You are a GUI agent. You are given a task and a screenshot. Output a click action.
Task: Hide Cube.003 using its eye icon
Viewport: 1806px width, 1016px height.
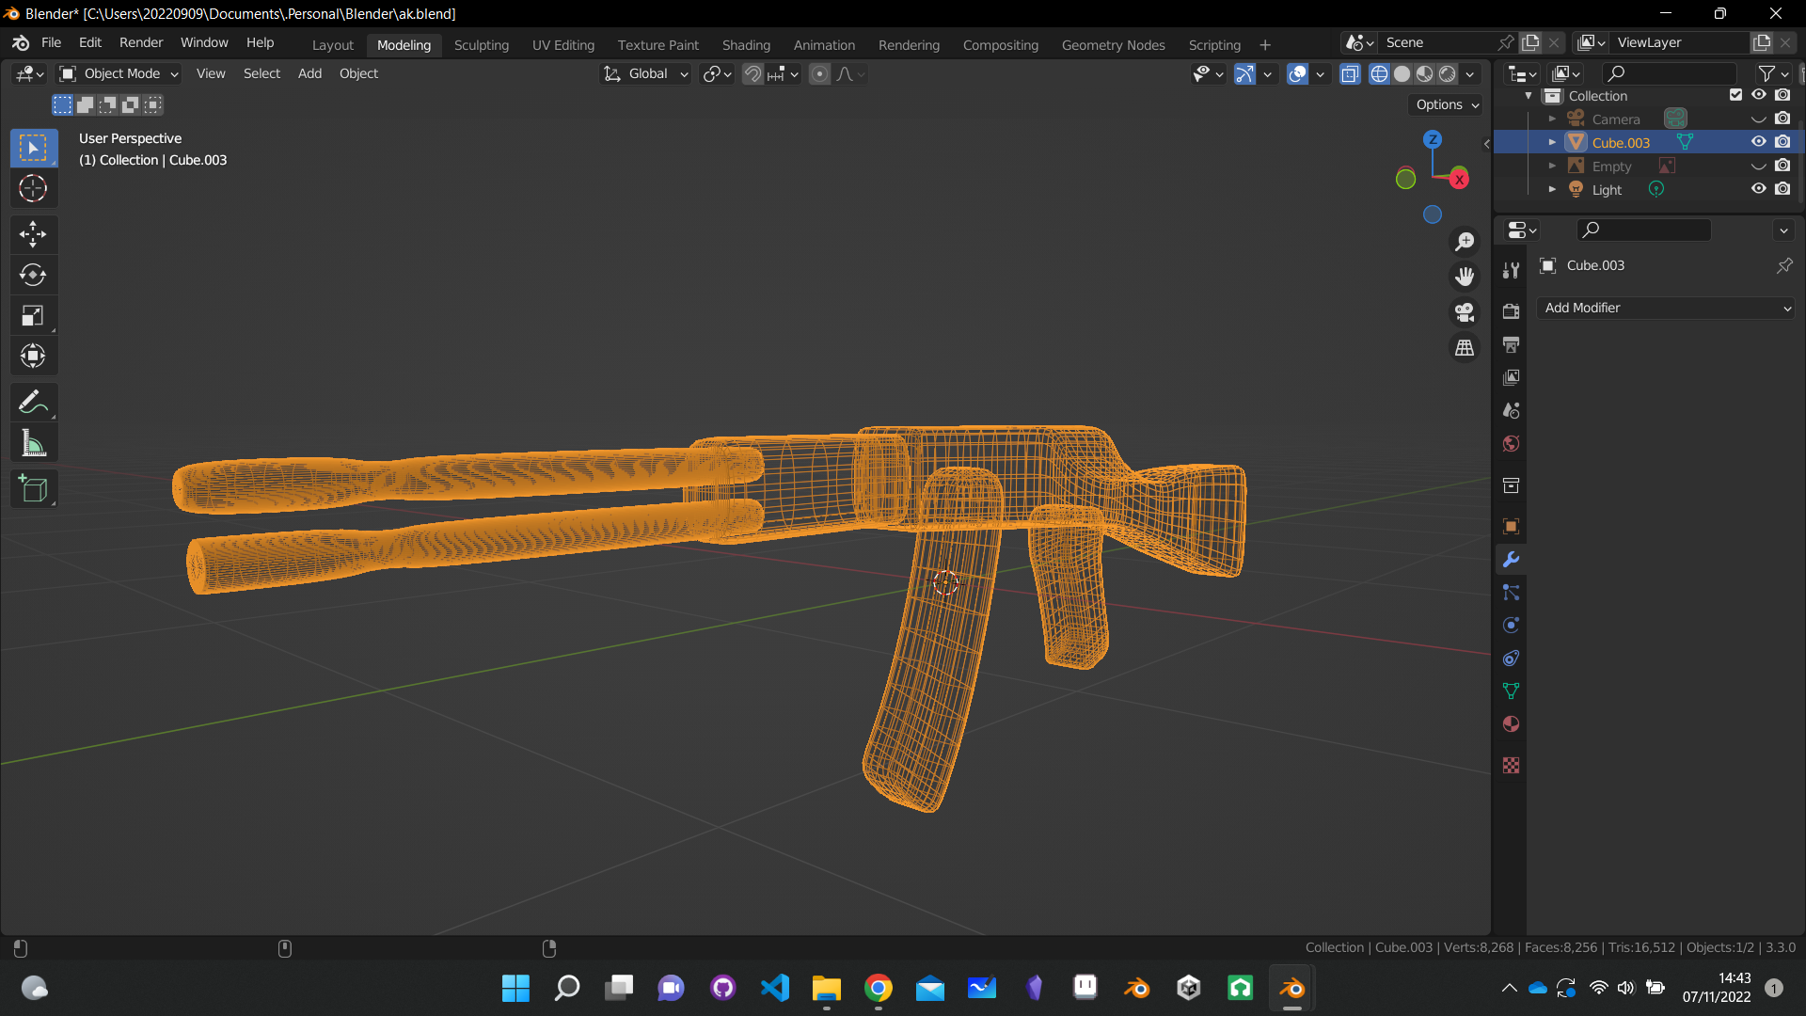(x=1758, y=142)
